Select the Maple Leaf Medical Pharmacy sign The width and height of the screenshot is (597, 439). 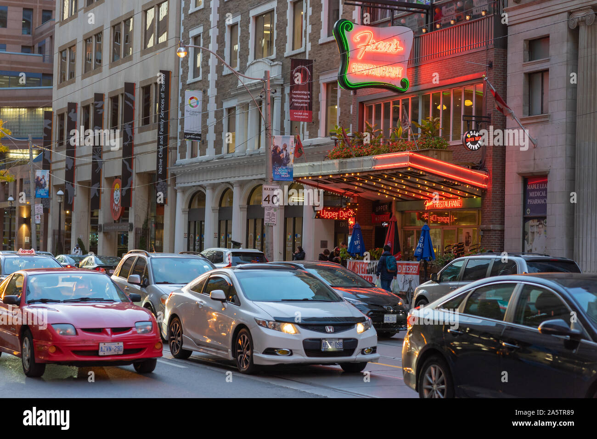(x=536, y=196)
